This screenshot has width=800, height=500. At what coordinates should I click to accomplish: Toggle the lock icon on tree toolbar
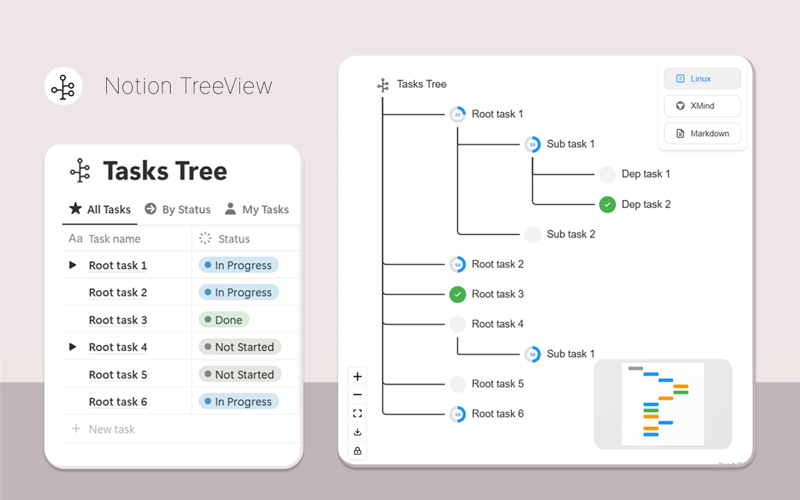(357, 450)
